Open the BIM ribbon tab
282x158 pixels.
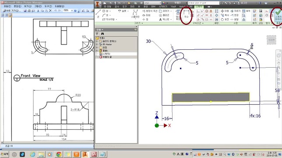pyautogui.click(x=153, y=7)
